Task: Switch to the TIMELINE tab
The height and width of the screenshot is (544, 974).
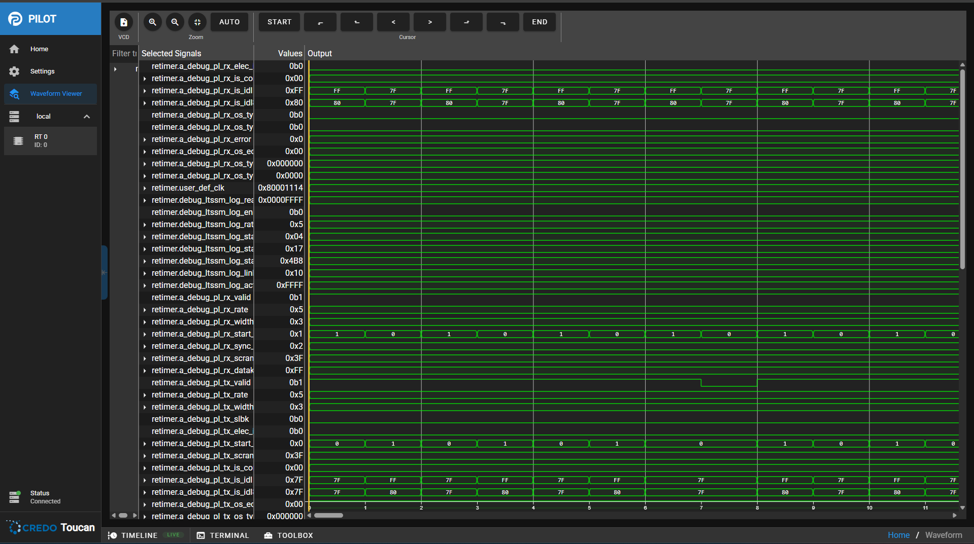Action: point(133,535)
